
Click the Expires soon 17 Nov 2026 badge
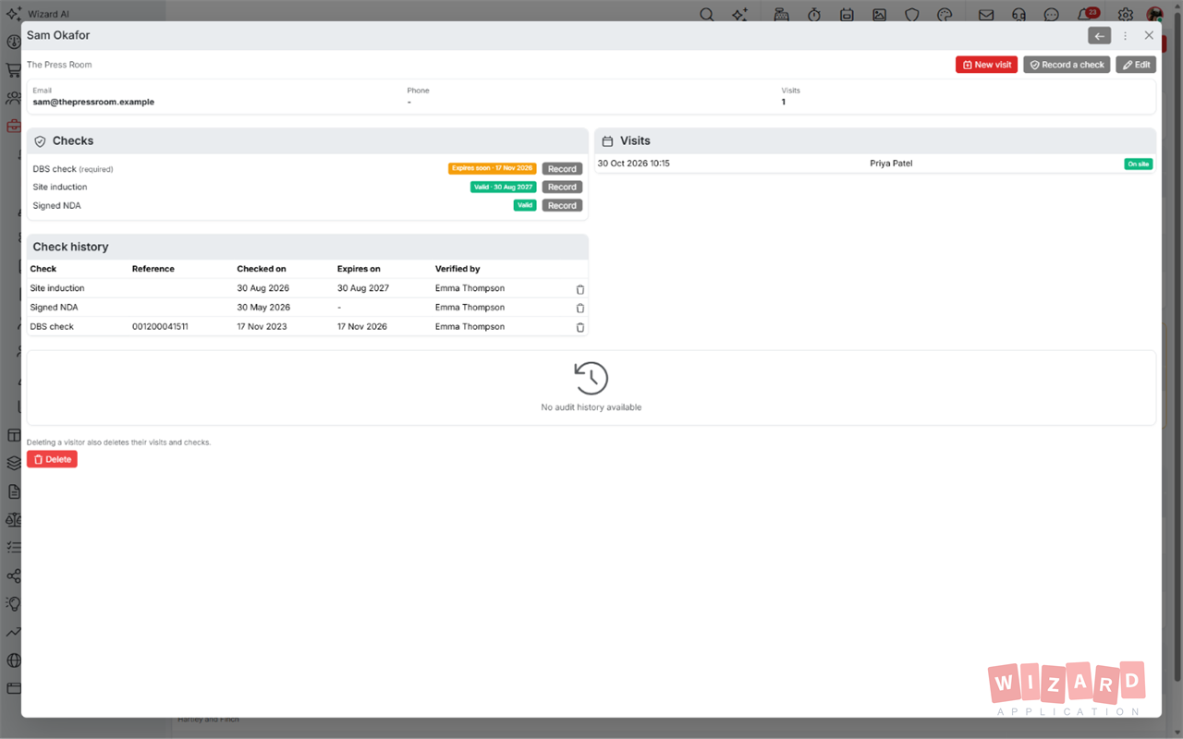tap(492, 169)
